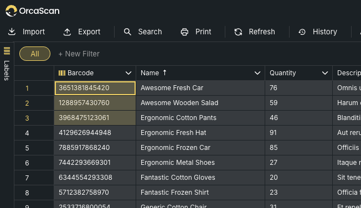Click barcode cell 1288957430760
This screenshot has height=208, width=361.
coord(95,103)
